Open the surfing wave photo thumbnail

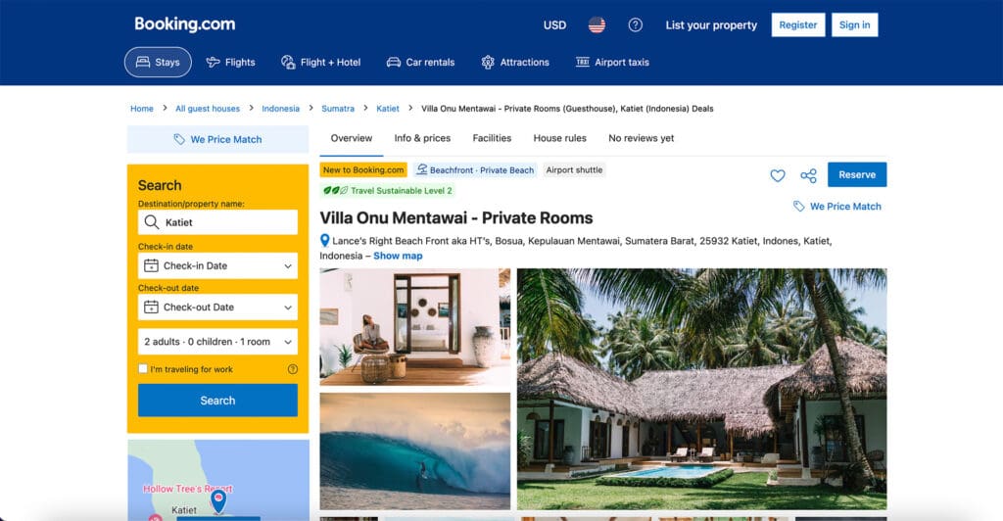point(415,450)
